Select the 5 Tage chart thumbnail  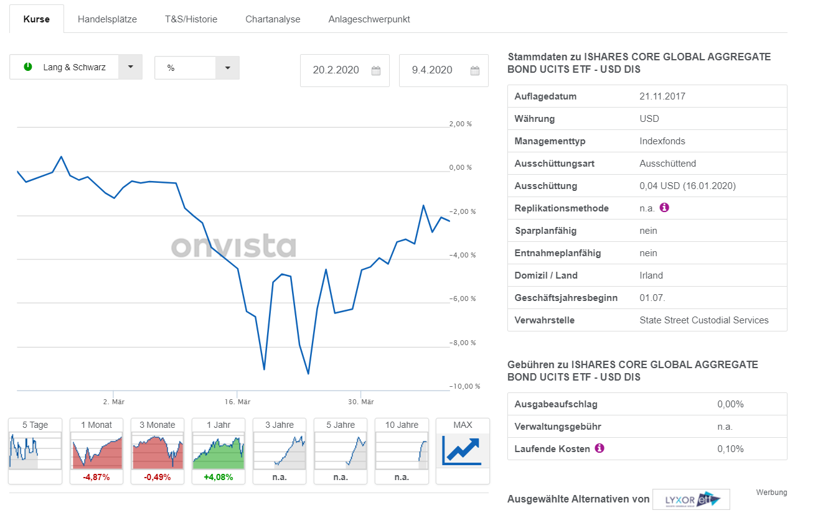[35, 450]
